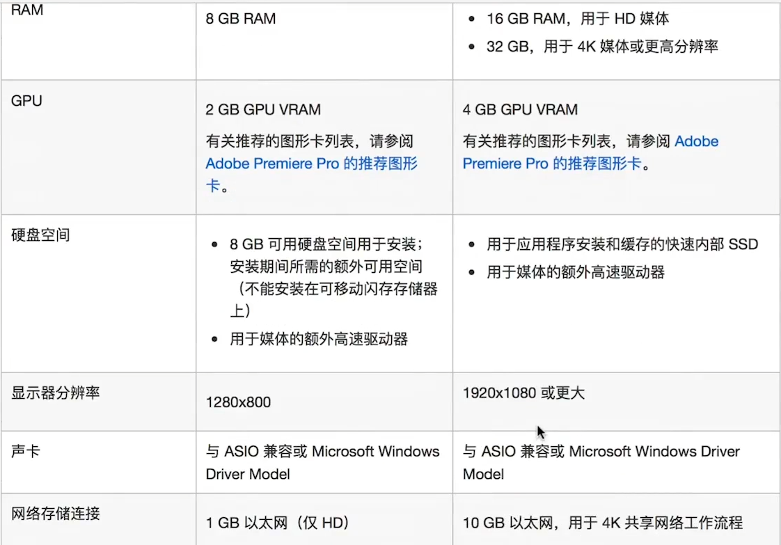This screenshot has height=545, width=781.
Task: Open the recommended graphics cards link under 2 GB VRAM
Action: (x=311, y=164)
